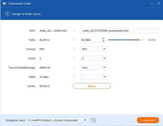This screenshot has height=126, width=163.
Task: Click the arrow chevron in Taille row
Action: 74,40
